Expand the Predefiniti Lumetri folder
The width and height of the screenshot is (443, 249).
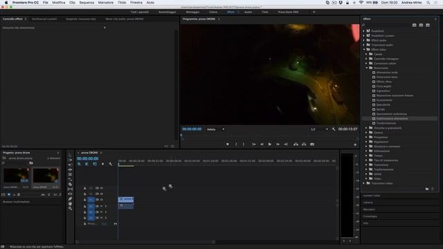(x=364, y=36)
